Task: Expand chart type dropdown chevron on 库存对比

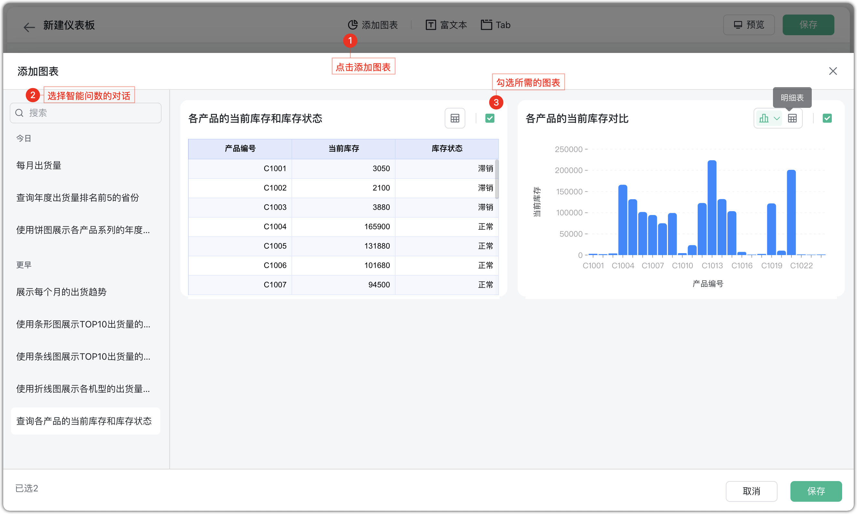Action: (777, 118)
